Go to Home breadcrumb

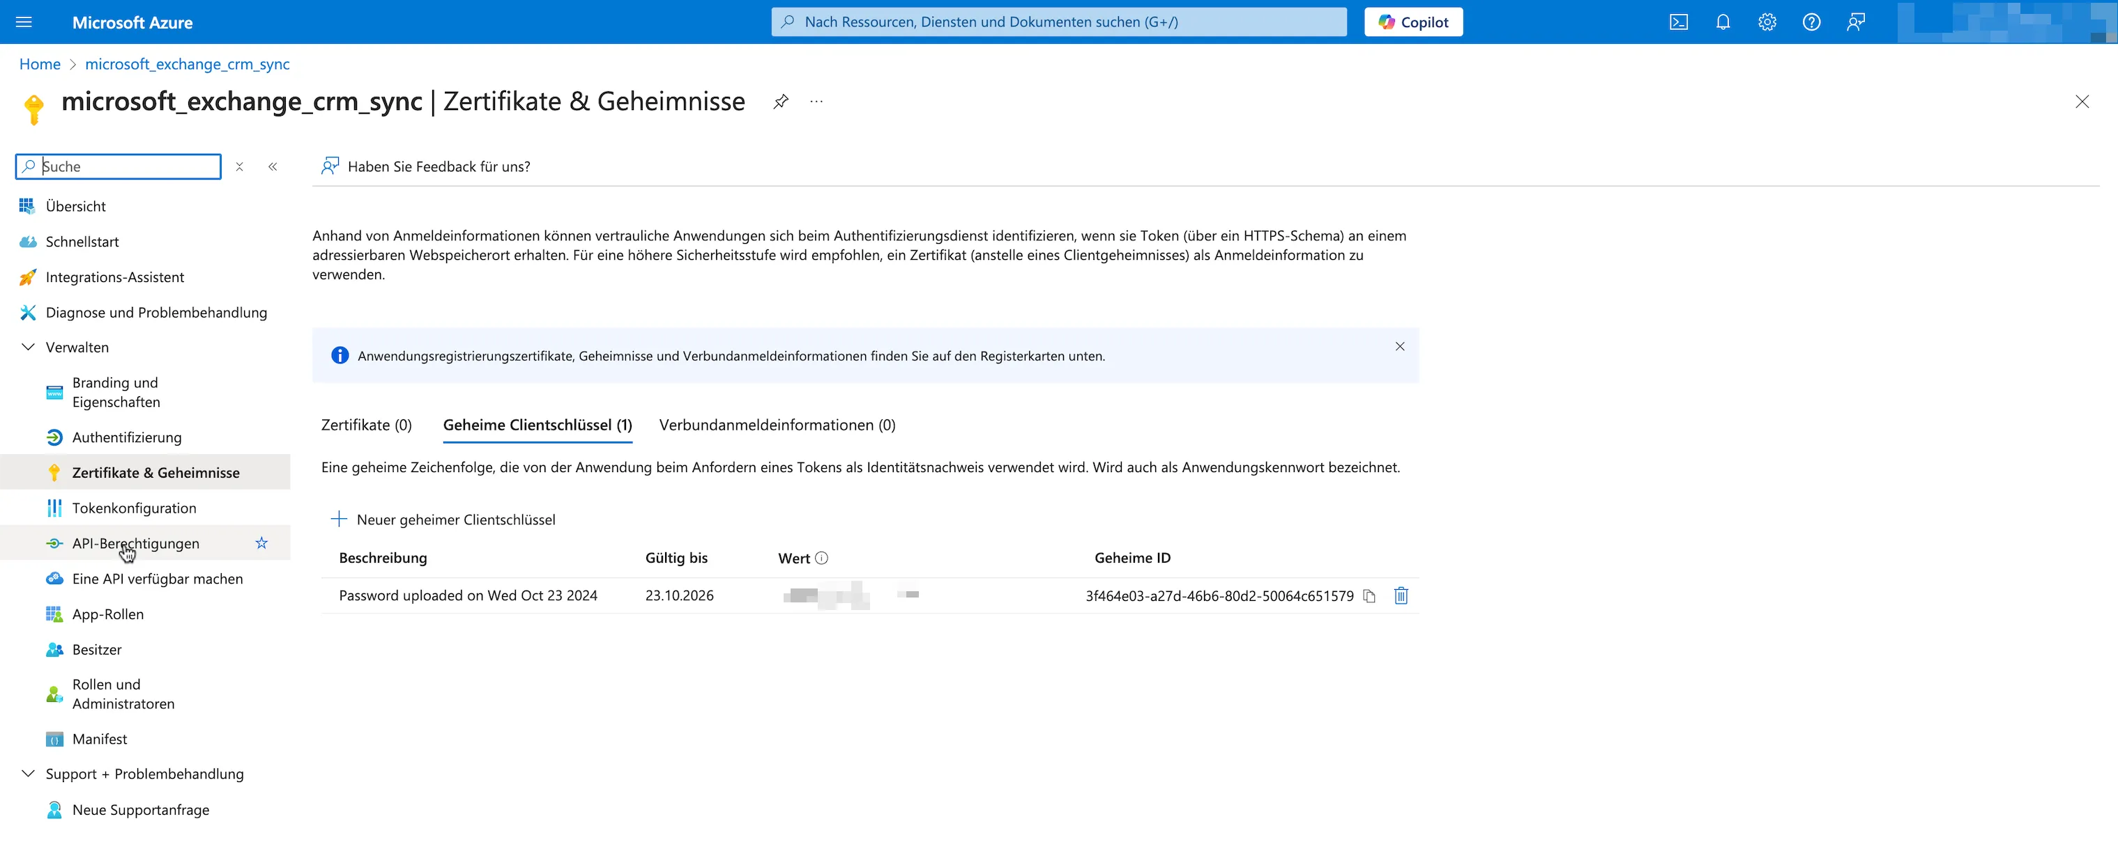point(40,64)
